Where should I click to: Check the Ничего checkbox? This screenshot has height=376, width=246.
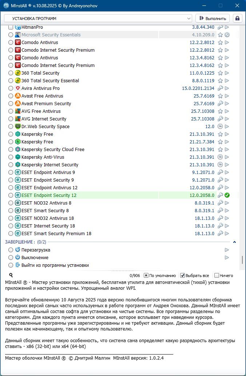(x=217, y=276)
